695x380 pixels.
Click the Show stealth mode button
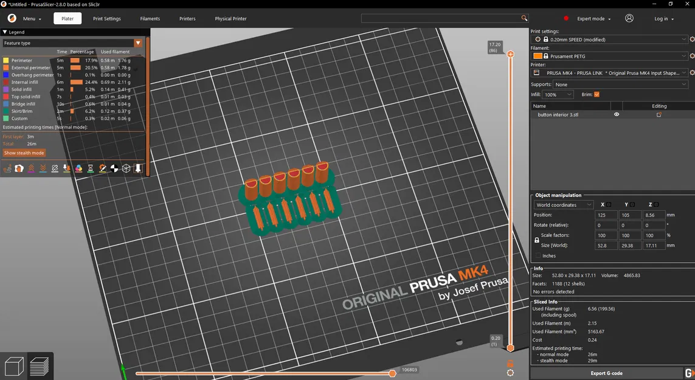(24, 153)
